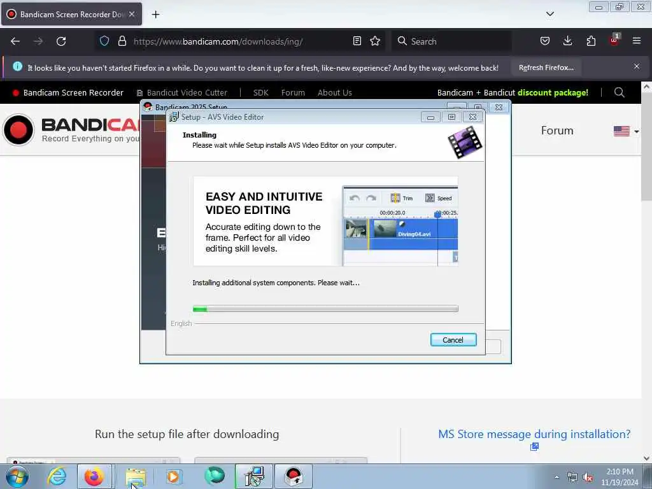Click the muted volume tray icon
Viewport: 652px width, 489px height.
pos(588,478)
